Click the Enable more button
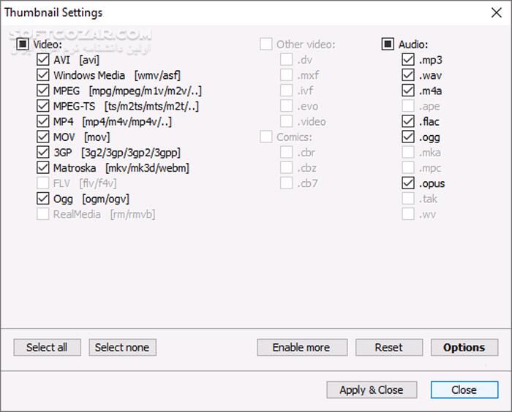Viewport: 512px width, 412px height. 301,348
